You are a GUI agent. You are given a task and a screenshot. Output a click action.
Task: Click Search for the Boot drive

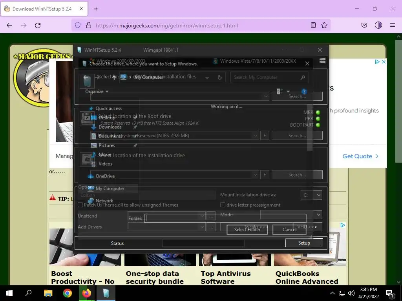pyautogui.click(x=297, y=135)
